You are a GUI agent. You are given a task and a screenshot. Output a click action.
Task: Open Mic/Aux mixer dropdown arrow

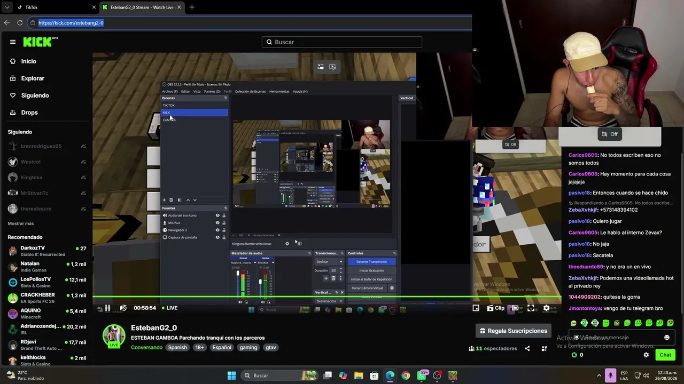pos(273,262)
